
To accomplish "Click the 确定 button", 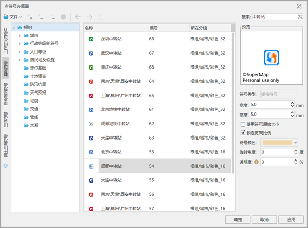I will pyautogui.click(x=238, y=219).
